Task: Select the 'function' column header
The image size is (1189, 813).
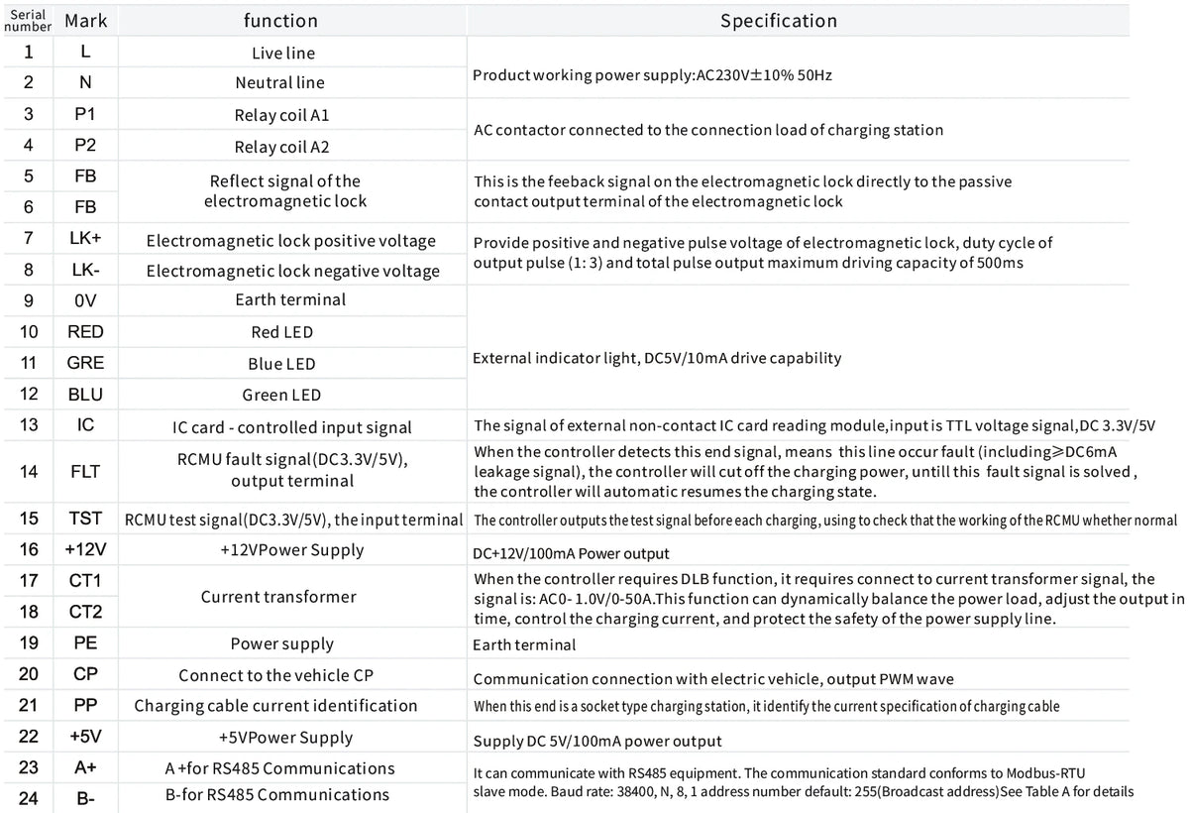Action: tap(281, 21)
